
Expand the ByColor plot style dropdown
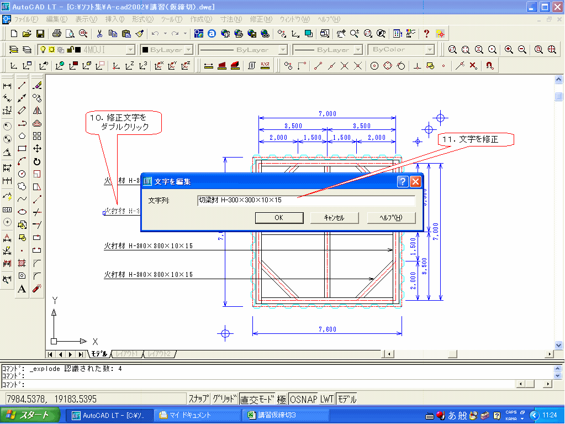click(x=430, y=49)
